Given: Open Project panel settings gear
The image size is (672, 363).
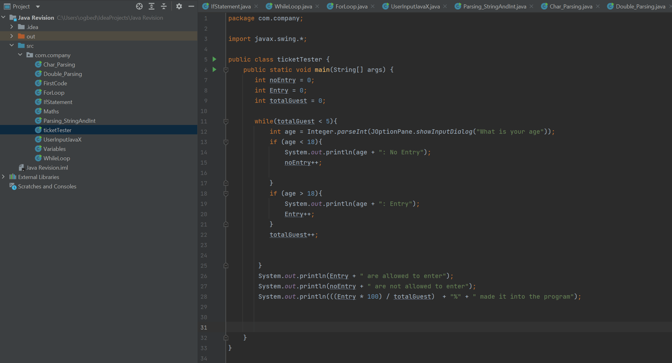Looking at the screenshot, I should tap(179, 6).
